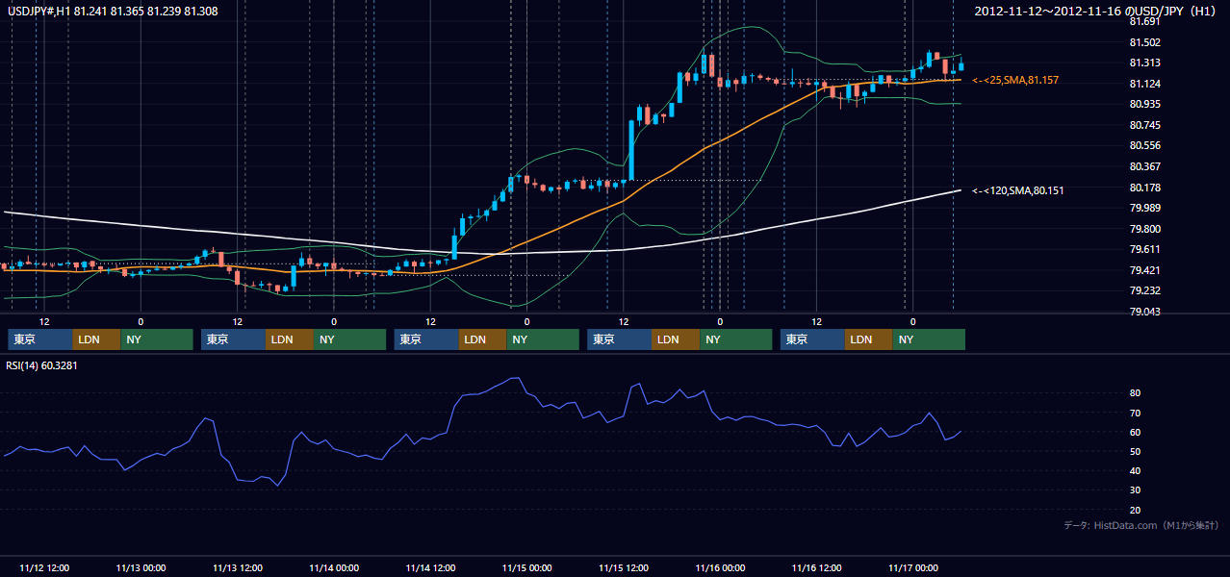Click the 81.502 price axis label
The height and width of the screenshot is (577, 1230).
(1143, 41)
